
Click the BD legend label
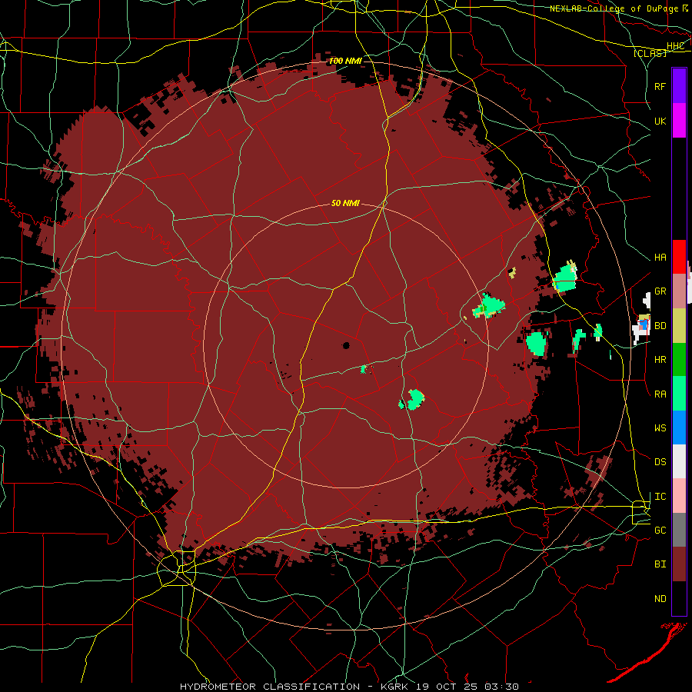[660, 326]
